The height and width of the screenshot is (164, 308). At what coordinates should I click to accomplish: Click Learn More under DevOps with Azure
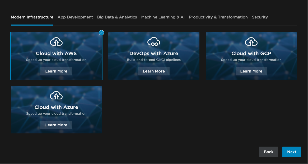pos(154,71)
